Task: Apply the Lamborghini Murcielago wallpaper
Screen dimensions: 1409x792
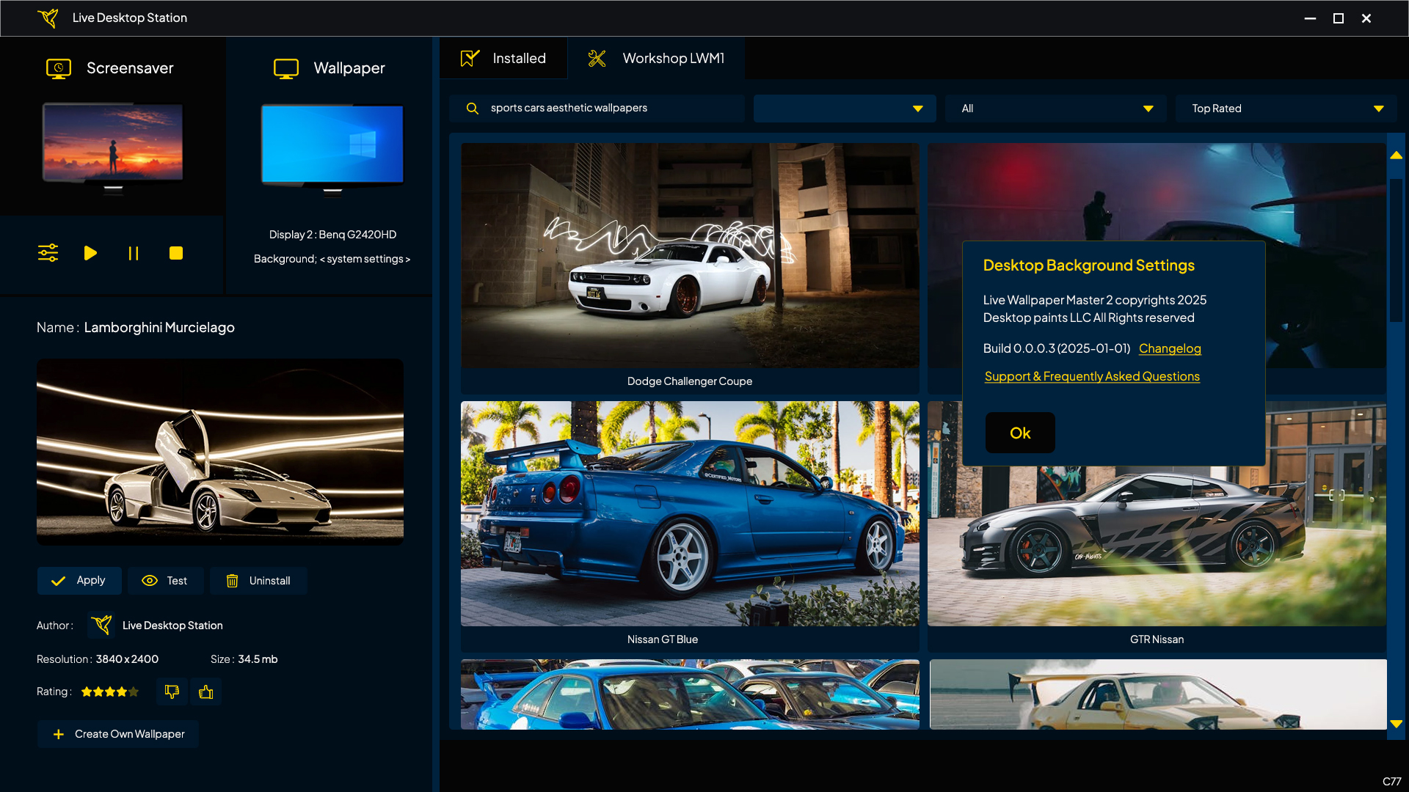Action: pos(79,580)
